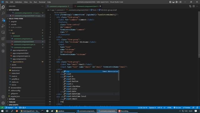Customize layout from title bar icon

[x=180, y=2]
